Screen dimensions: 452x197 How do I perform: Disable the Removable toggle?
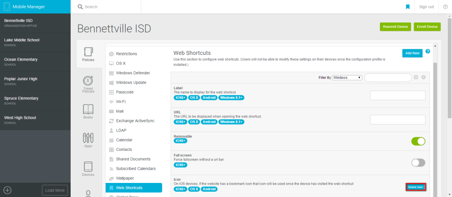(418, 141)
